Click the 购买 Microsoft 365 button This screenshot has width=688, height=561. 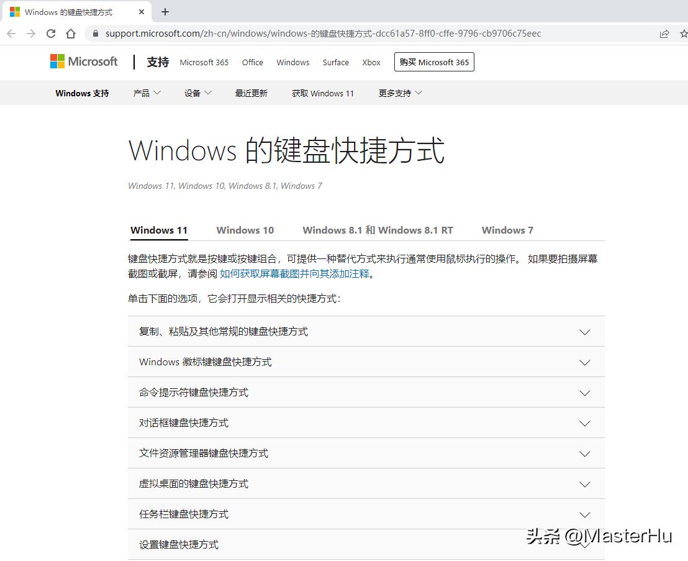(x=433, y=62)
